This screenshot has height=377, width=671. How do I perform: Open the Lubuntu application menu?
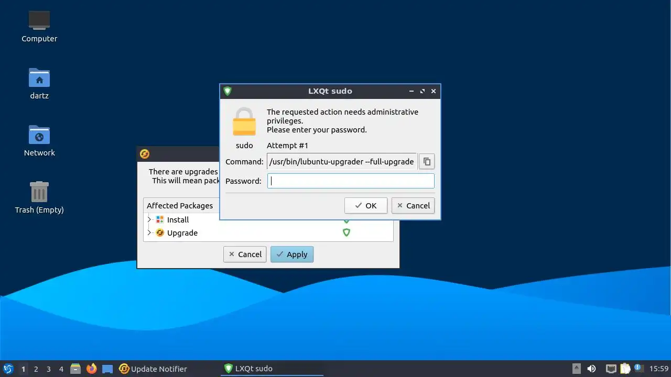pyautogui.click(x=8, y=369)
